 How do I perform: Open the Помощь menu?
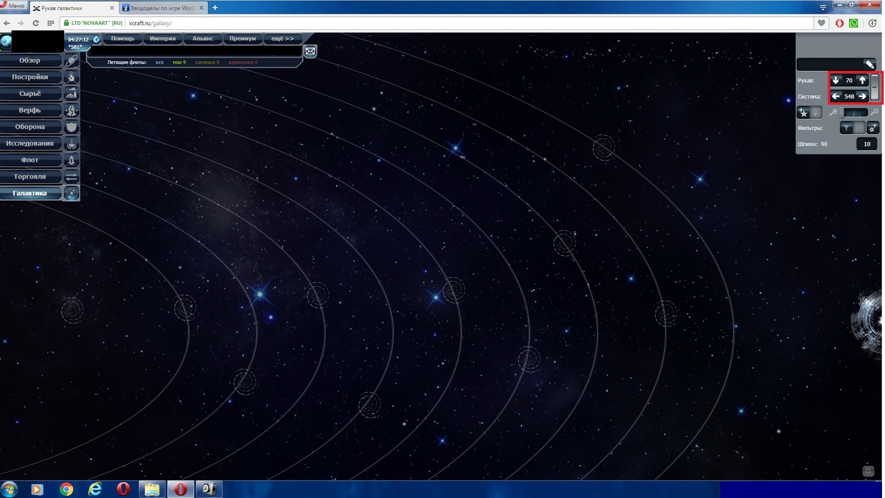[x=123, y=38]
